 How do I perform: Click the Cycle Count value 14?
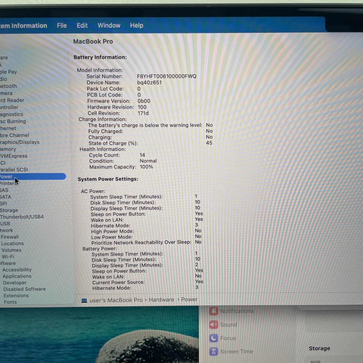coord(142,155)
